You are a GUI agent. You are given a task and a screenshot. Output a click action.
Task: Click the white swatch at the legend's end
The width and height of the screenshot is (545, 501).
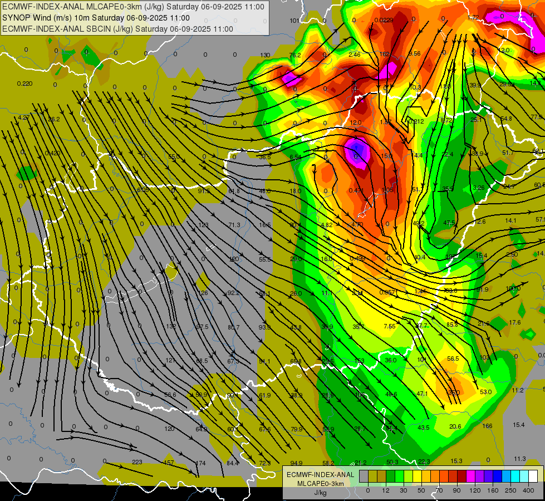click(x=533, y=476)
